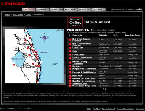Click the Exclusive Online Savings banner
This screenshot has width=145, height=111.
pyautogui.click(x=75, y=22)
